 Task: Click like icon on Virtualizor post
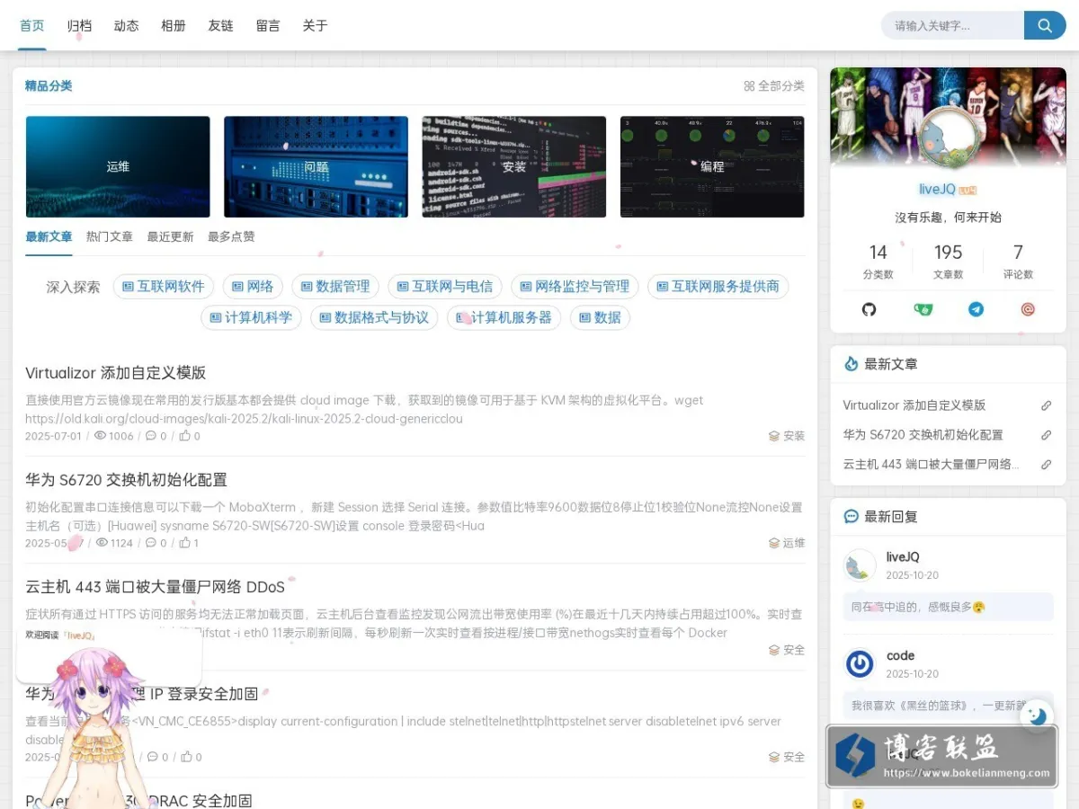click(x=184, y=436)
